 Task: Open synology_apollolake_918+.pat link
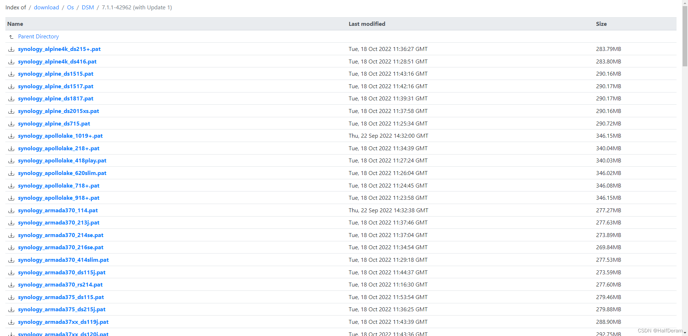59,198
